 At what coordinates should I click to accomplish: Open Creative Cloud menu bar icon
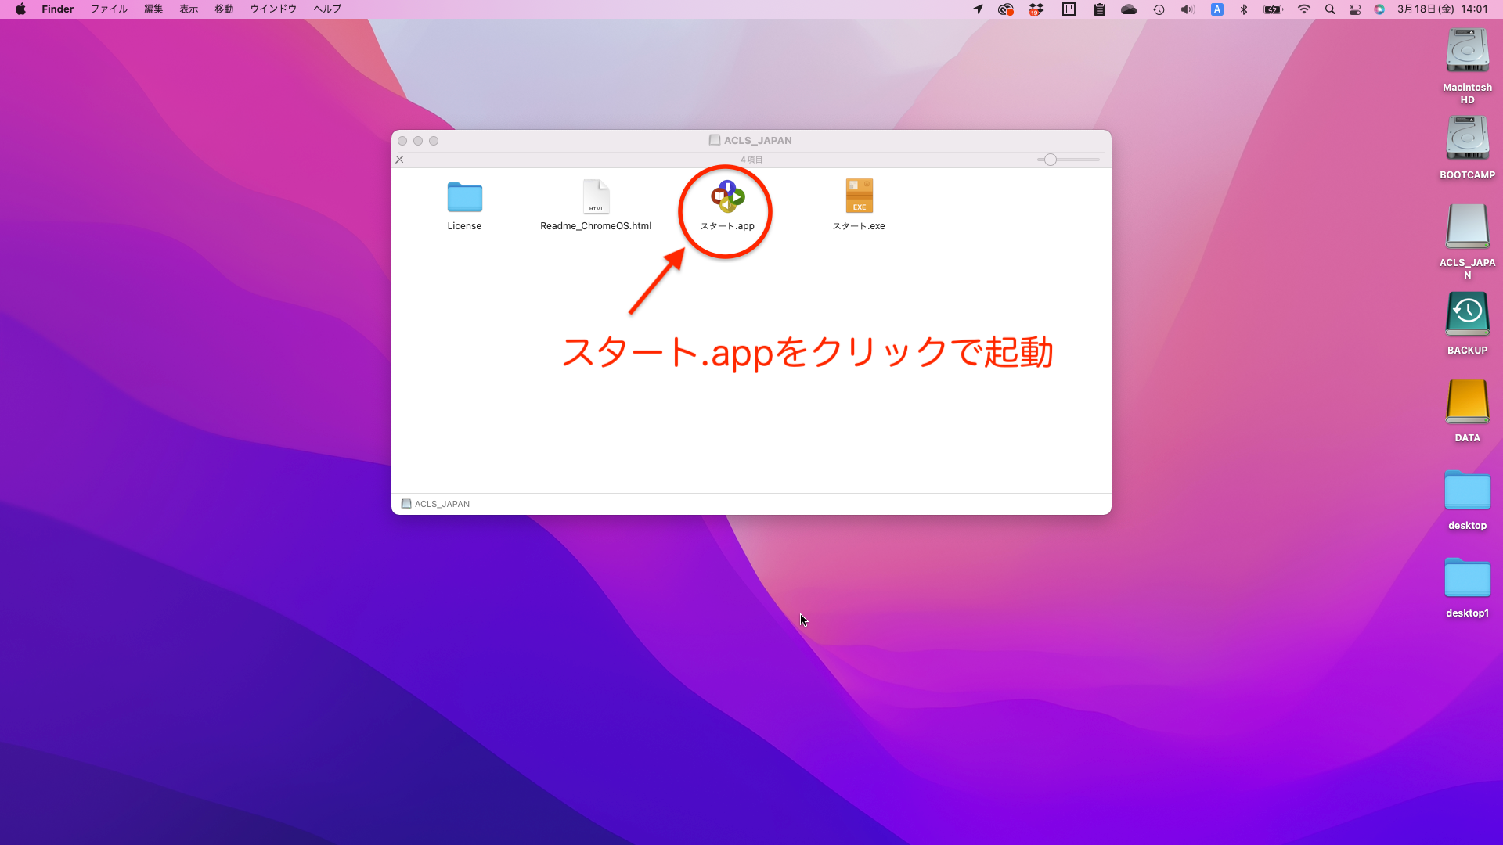click(x=1006, y=9)
